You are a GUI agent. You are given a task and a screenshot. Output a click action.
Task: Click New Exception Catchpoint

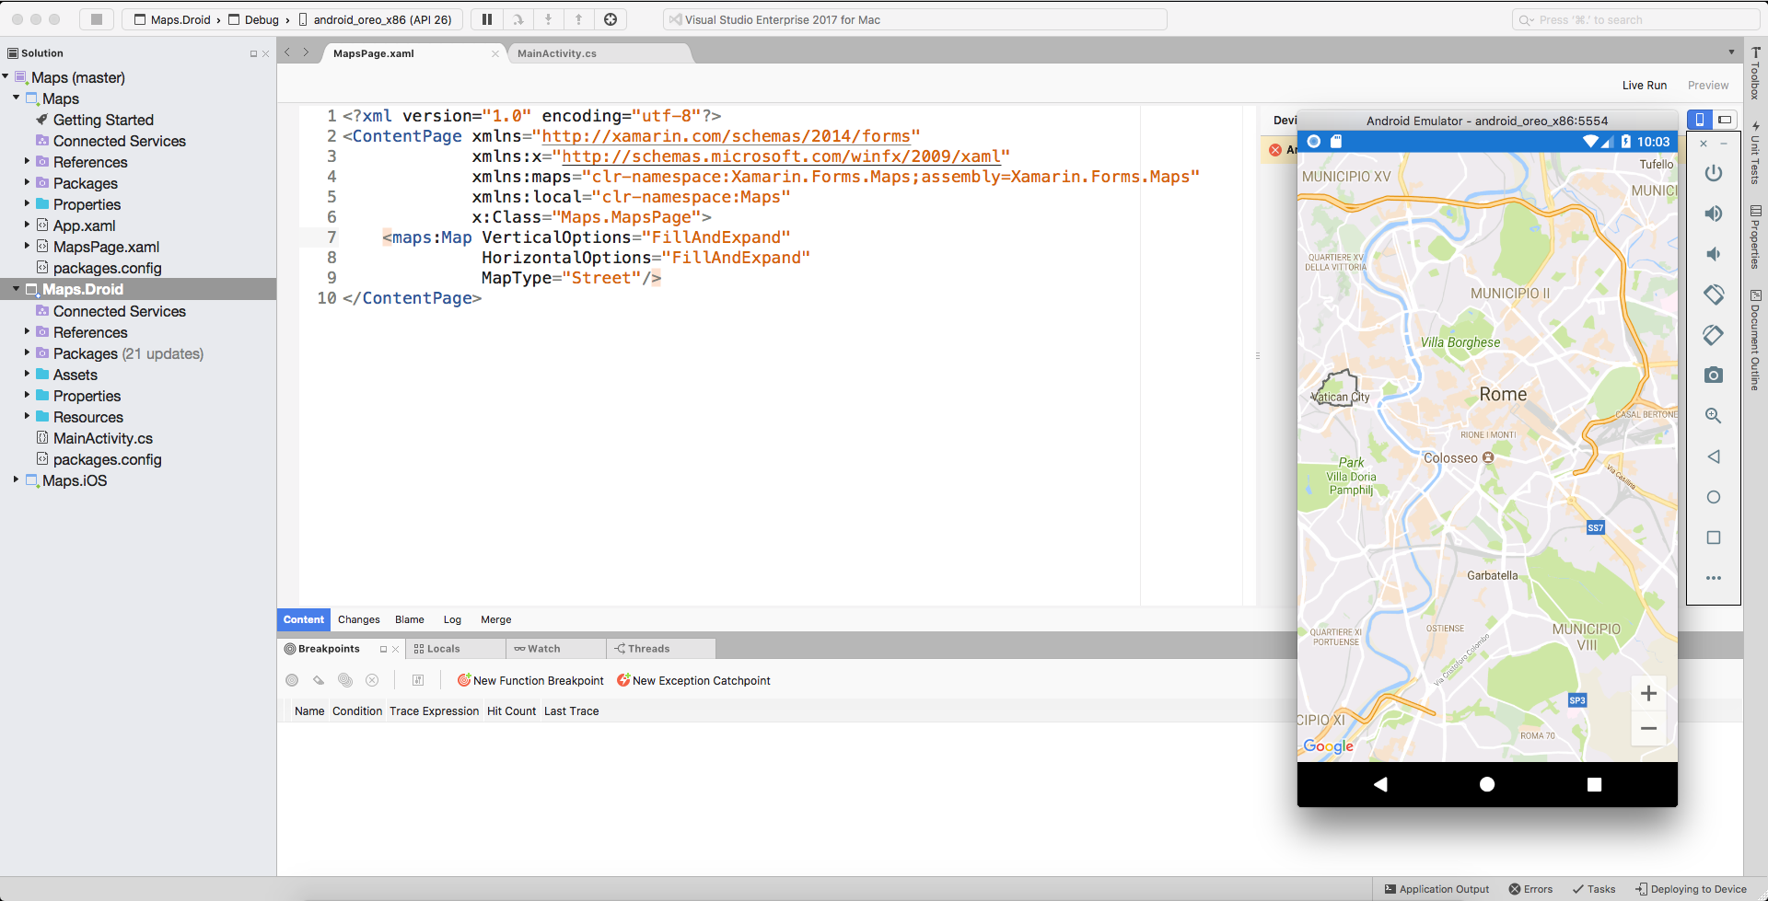click(x=693, y=681)
